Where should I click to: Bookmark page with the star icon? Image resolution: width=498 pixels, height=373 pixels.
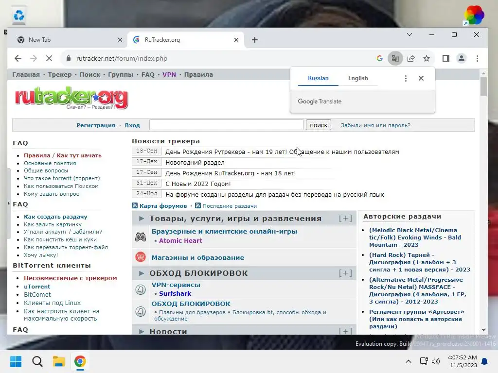(x=427, y=58)
